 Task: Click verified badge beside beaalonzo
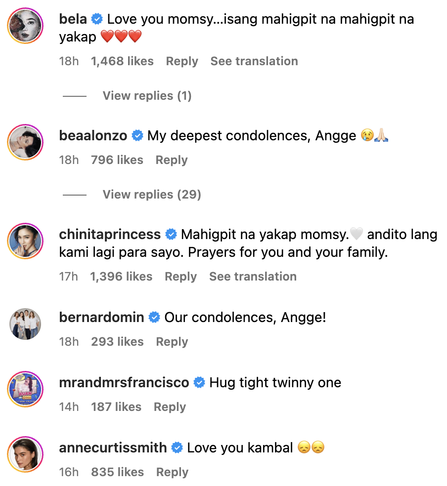click(x=137, y=136)
